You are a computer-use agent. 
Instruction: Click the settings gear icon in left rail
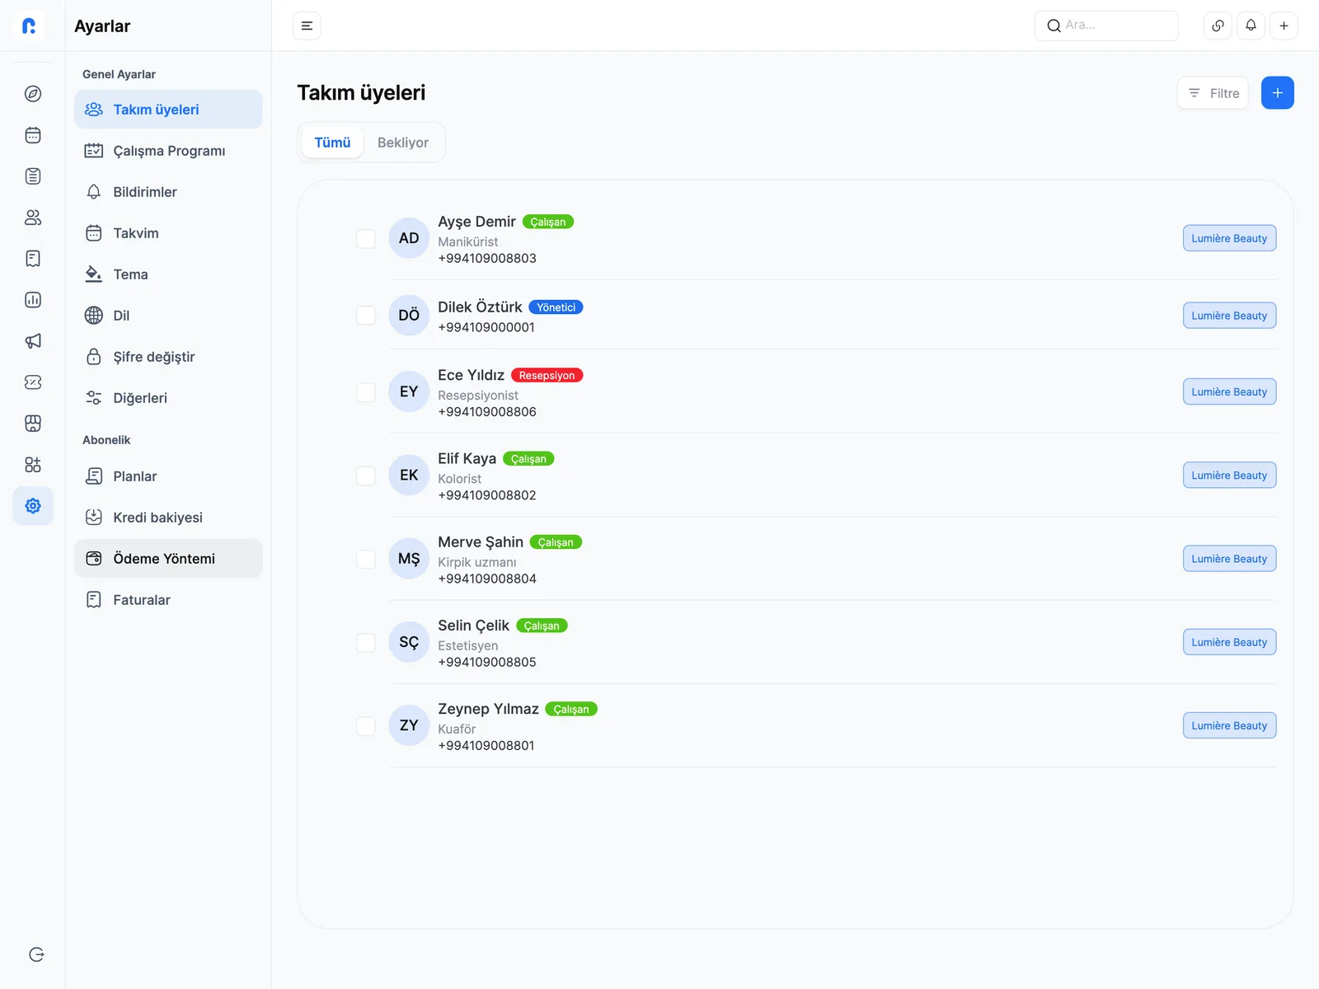tap(33, 506)
